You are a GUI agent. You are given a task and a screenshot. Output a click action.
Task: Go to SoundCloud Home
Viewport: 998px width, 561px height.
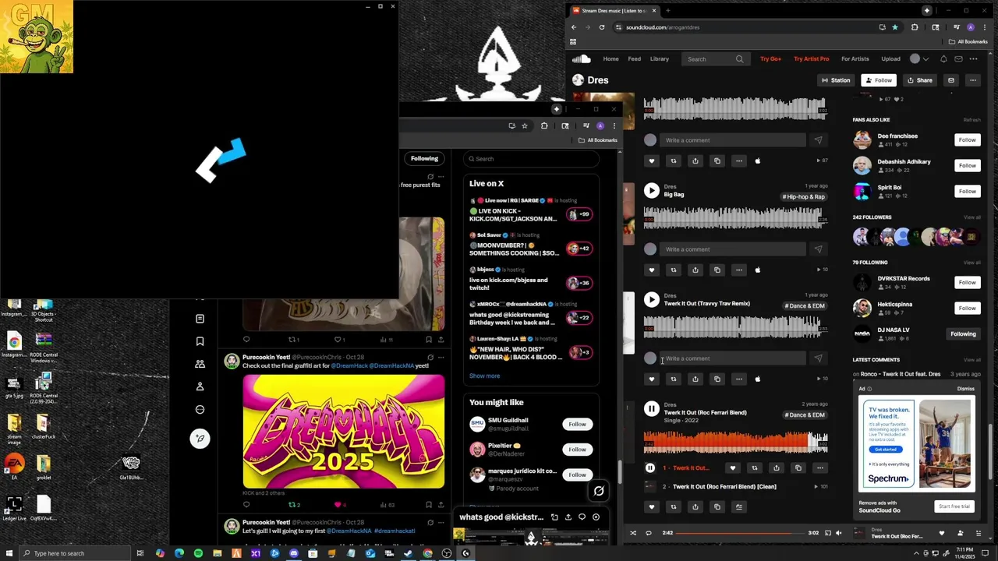click(610, 58)
